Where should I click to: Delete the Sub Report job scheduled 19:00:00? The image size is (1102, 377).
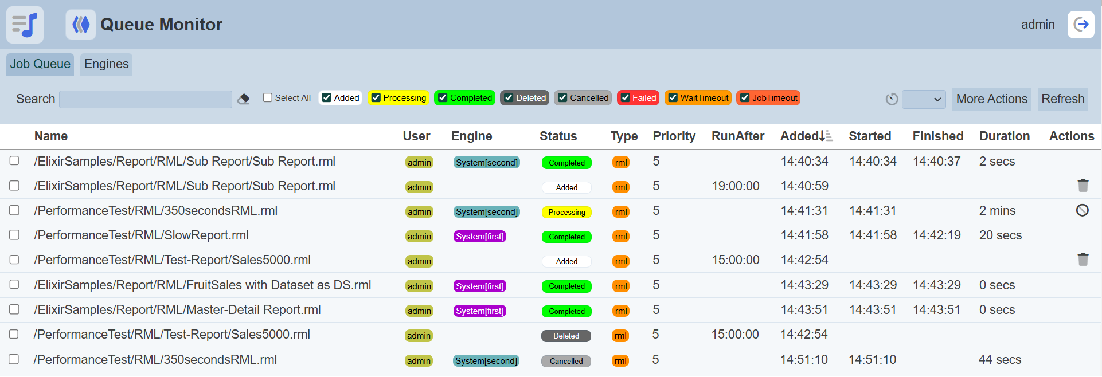pos(1083,186)
